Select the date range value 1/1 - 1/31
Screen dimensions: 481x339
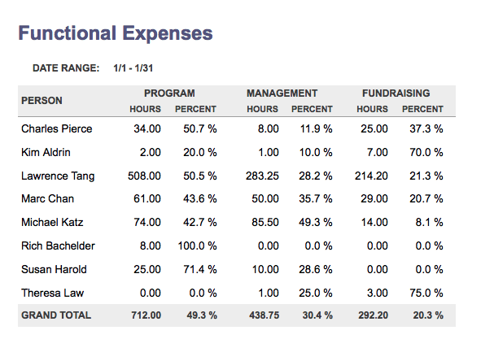(x=133, y=68)
